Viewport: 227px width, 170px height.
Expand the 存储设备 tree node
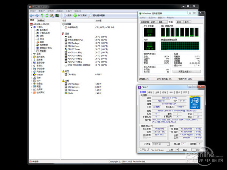click(31, 69)
